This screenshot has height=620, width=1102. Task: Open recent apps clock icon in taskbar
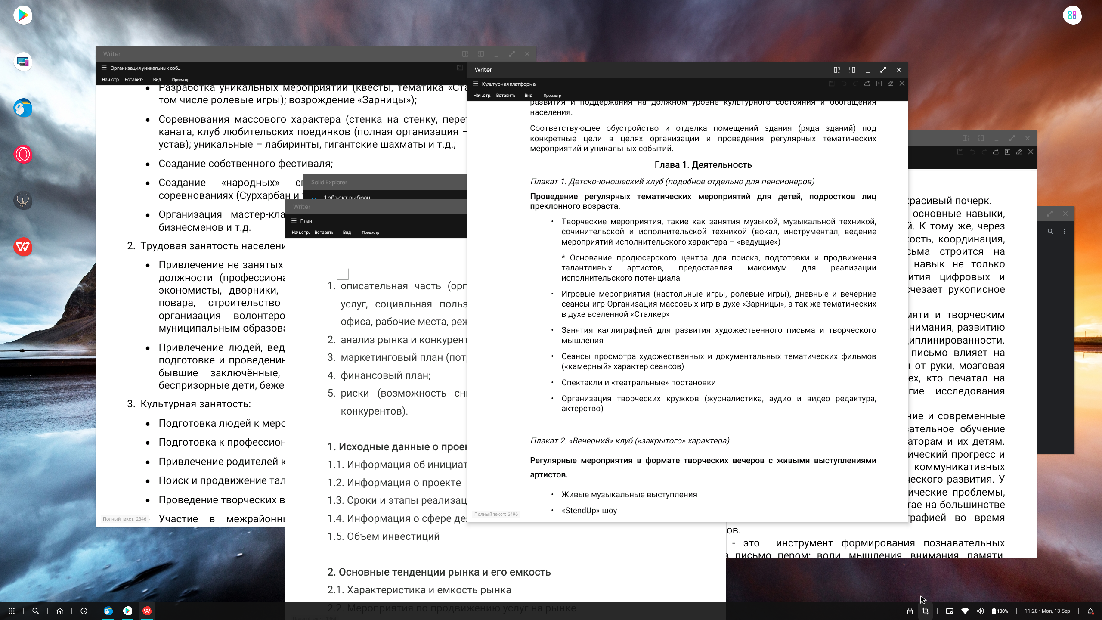(x=84, y=611)
